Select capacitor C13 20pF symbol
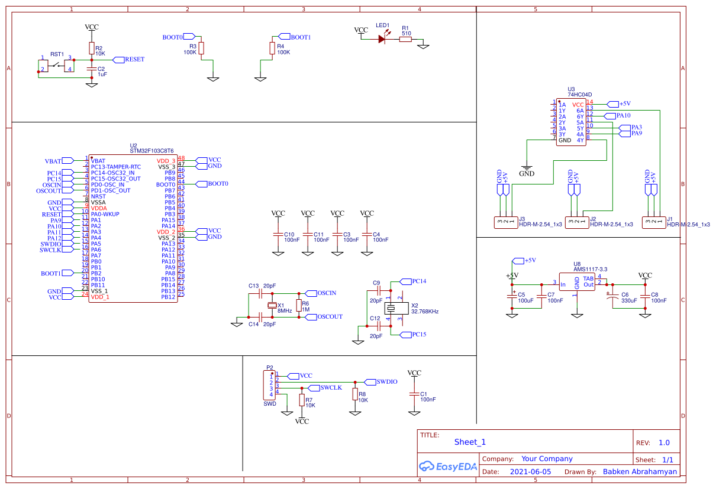 tap(261, 293)
